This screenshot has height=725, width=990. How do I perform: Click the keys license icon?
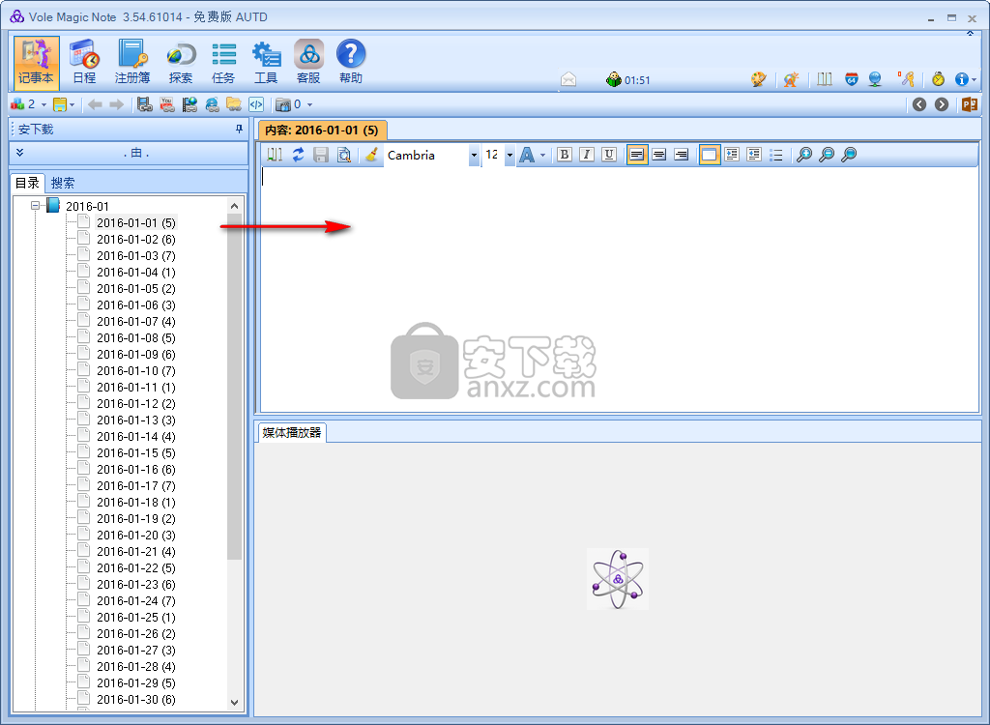coord(907,79)
